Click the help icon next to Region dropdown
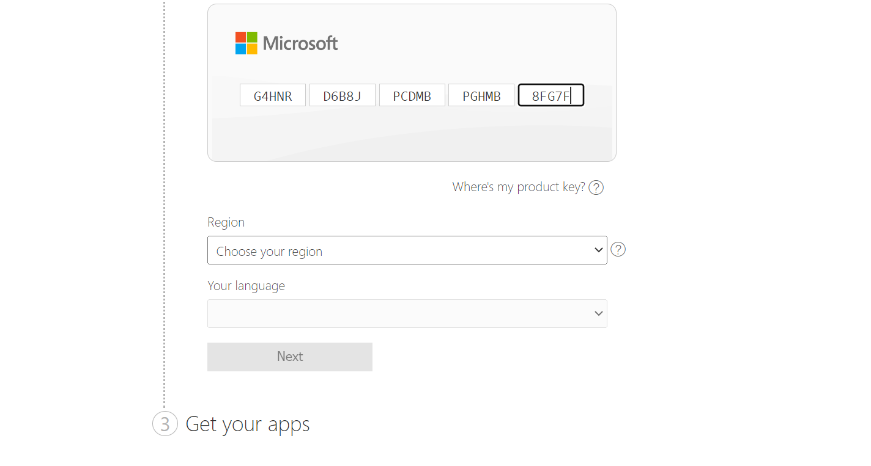The height and width of the screenshot is (466, 871). [x=618, y=250]
